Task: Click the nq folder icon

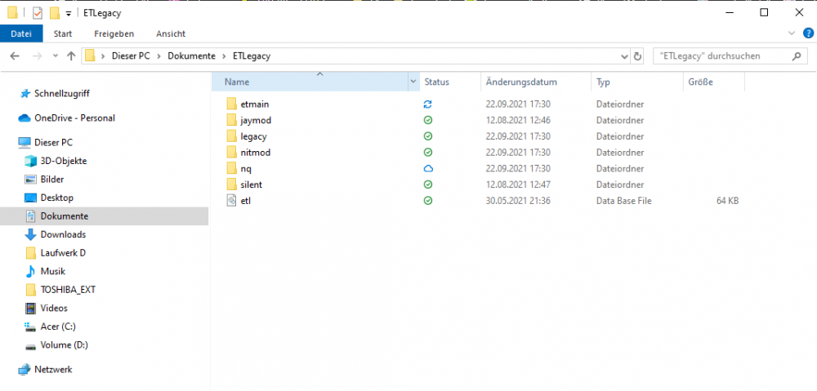Action: tap(232, 169)
